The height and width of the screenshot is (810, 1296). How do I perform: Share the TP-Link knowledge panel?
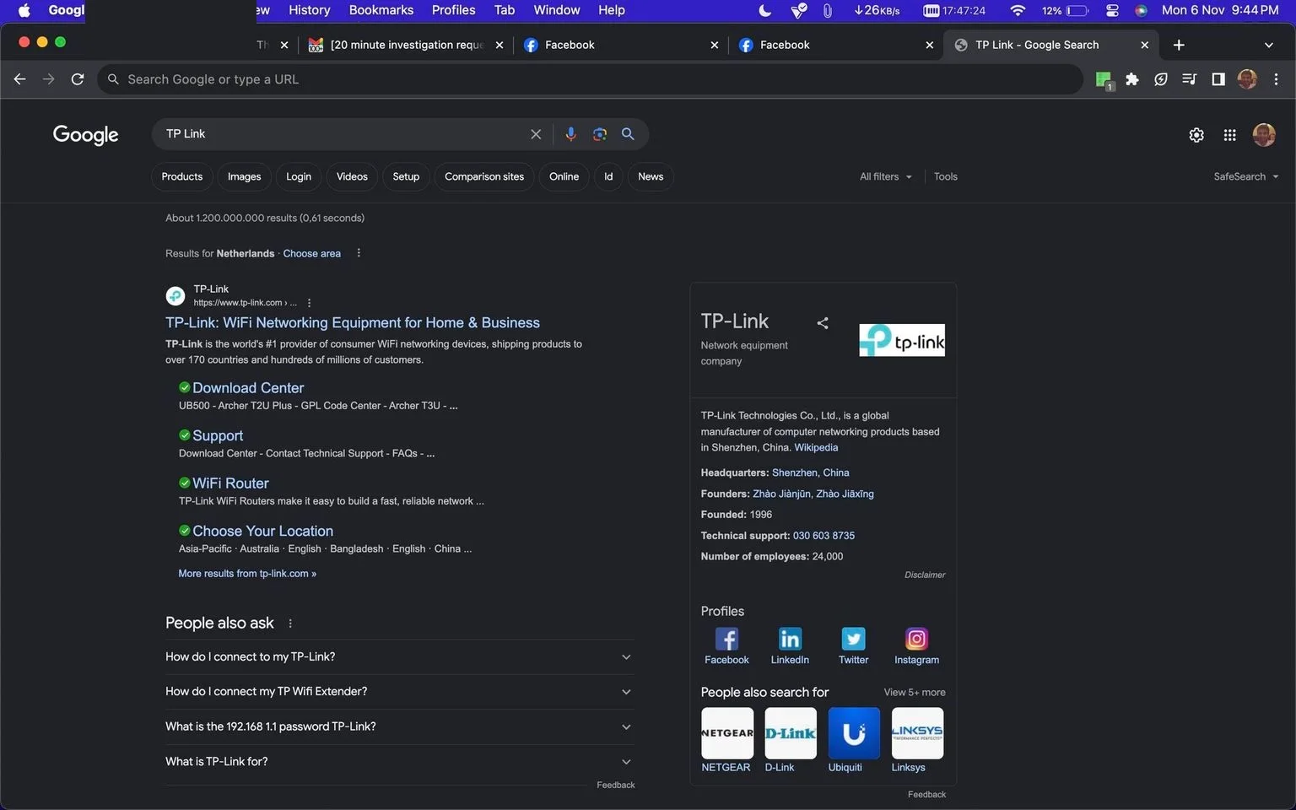(823, 322)
